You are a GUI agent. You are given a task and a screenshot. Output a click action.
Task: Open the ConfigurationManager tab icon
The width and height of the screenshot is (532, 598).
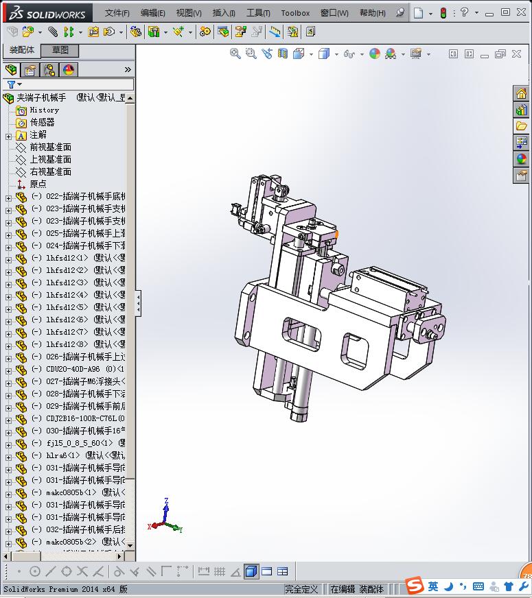pyautogui.click(x=49, y=70)
